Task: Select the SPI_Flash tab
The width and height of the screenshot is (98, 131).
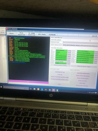Action: tap(42, 34)
